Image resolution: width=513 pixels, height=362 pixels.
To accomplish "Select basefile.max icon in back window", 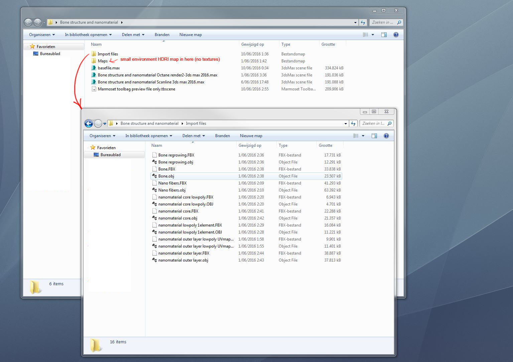I will point(94,68).
